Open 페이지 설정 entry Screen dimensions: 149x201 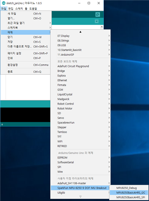26,53
